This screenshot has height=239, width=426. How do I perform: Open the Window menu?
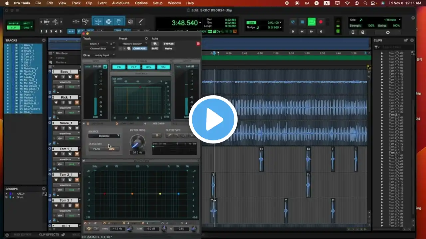pyautogui.click(x=174, y=3)
